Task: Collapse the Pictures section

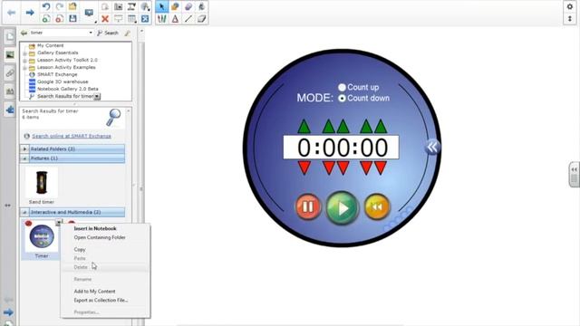Action: (x=24, y=158)
